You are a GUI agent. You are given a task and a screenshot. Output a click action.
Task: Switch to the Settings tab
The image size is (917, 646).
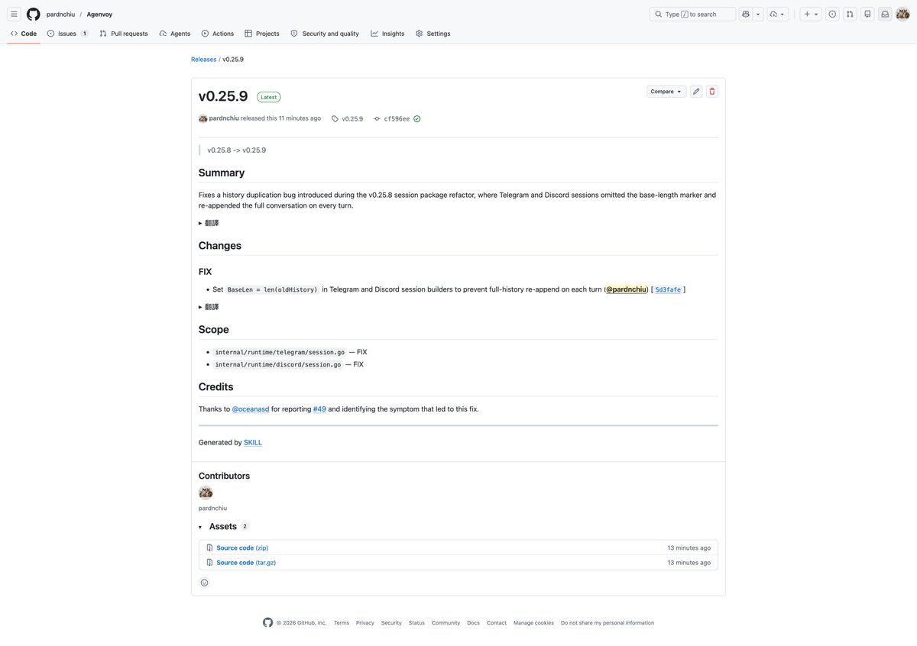tap(433, 34)
